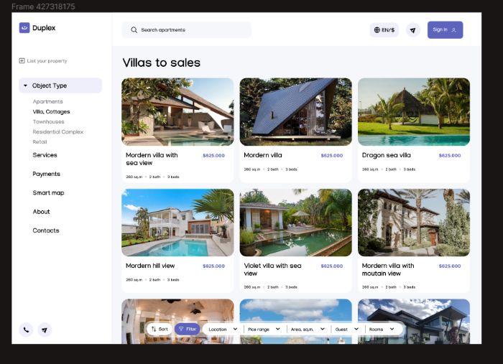Image resolution: width=503 pixels, height=364 pixels.
Task: Select Residential Complex object type
Action: tap(58, 131)
